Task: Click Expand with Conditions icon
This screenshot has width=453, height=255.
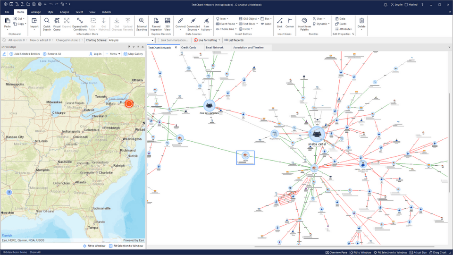Action: pos(80,21)
